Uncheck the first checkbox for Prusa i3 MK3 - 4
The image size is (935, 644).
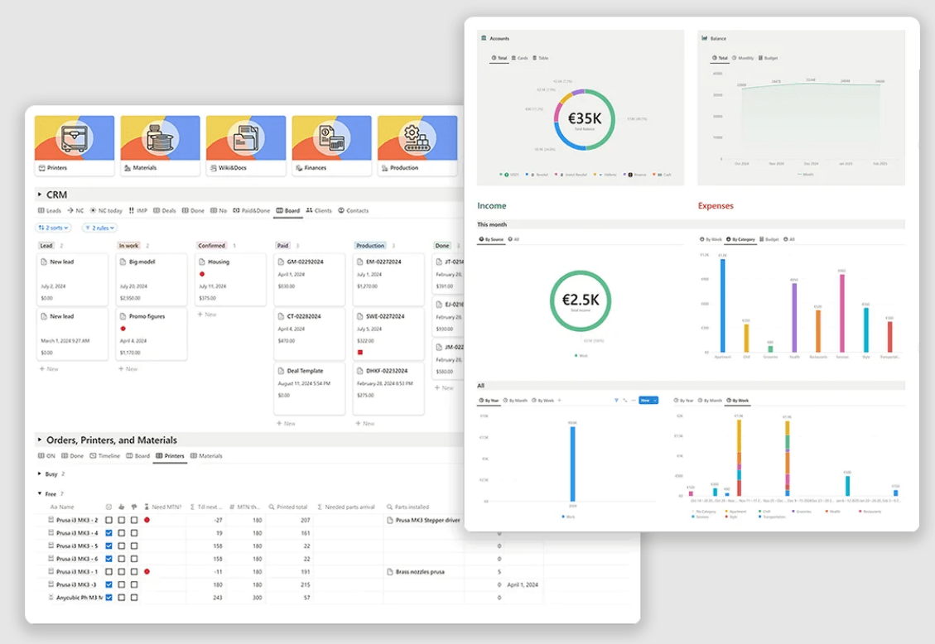coord(109,533)
